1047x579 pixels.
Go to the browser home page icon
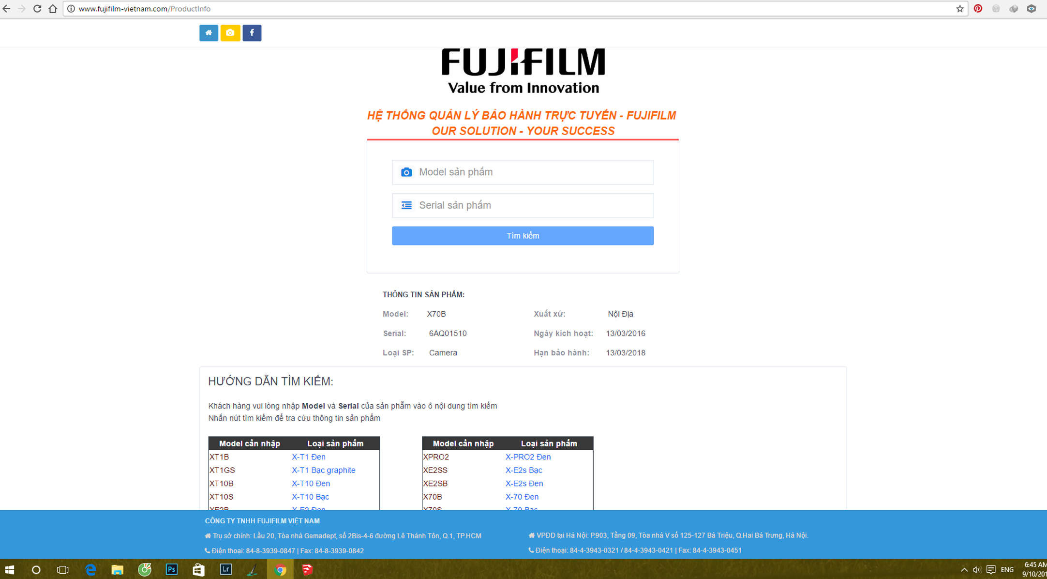tap(53, 9)
